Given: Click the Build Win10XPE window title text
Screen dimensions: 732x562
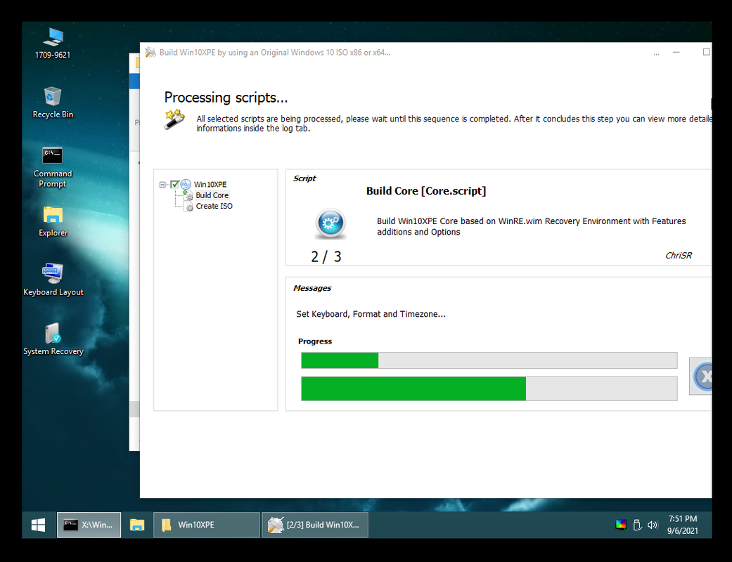Looking at the screenshot, I should 275,52.
